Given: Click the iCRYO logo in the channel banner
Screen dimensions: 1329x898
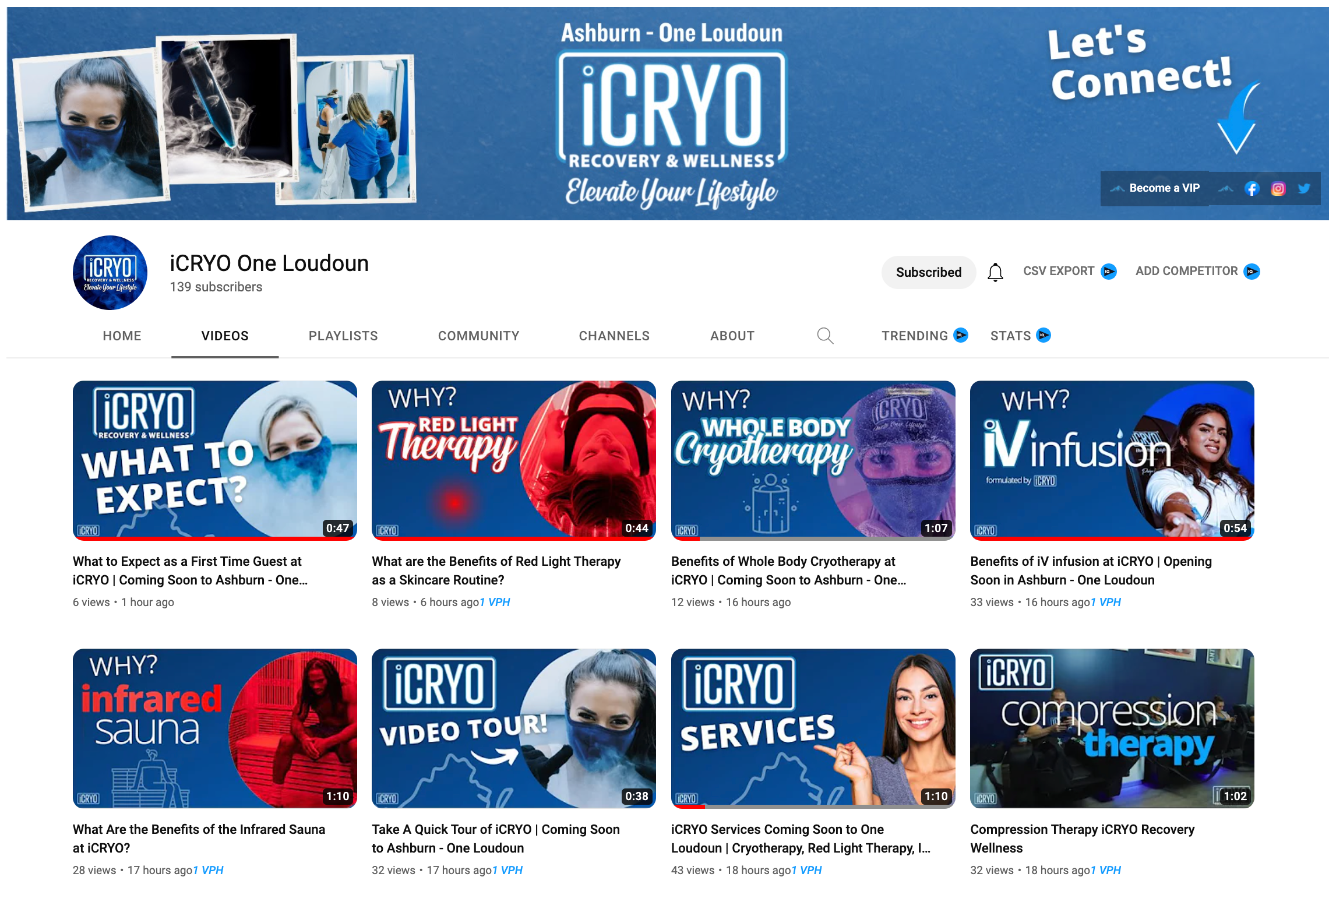Looking at the screenshot, I should coord(671,111).
